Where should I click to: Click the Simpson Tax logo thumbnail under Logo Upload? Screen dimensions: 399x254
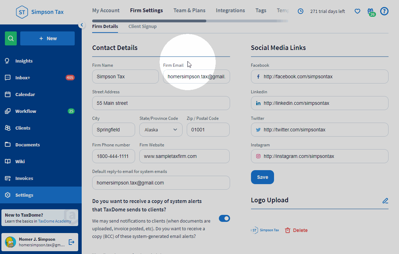[x=265, y=230]
